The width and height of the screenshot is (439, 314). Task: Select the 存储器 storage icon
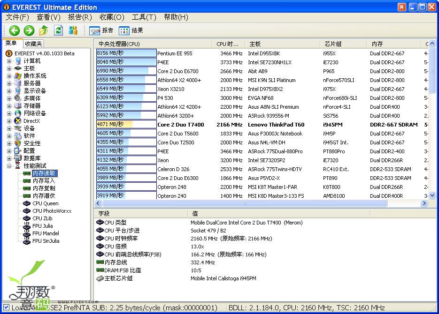18,106
